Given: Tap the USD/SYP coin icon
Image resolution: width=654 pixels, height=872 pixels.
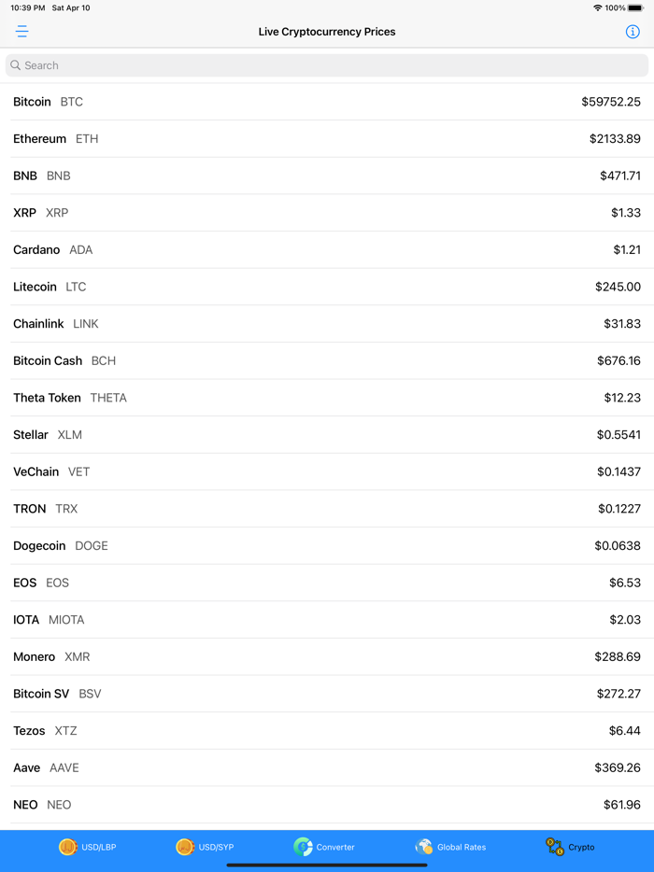Looking at the screenshot, I should click(x=185, y=847).
